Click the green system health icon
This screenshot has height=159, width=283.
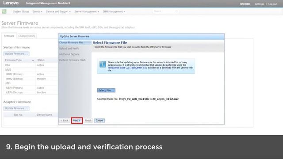pos(4,11)
